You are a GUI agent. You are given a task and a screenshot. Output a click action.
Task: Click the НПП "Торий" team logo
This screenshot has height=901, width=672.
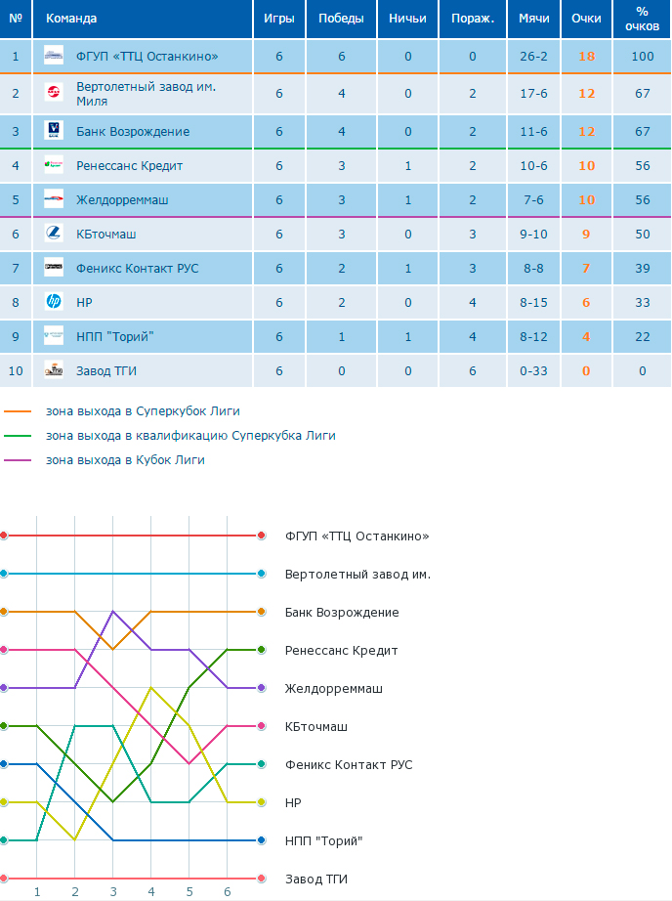point(54,335)
